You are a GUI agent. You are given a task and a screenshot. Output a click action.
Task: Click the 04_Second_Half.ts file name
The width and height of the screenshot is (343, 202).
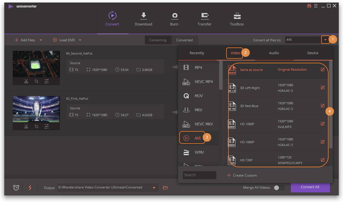point(79,54)
